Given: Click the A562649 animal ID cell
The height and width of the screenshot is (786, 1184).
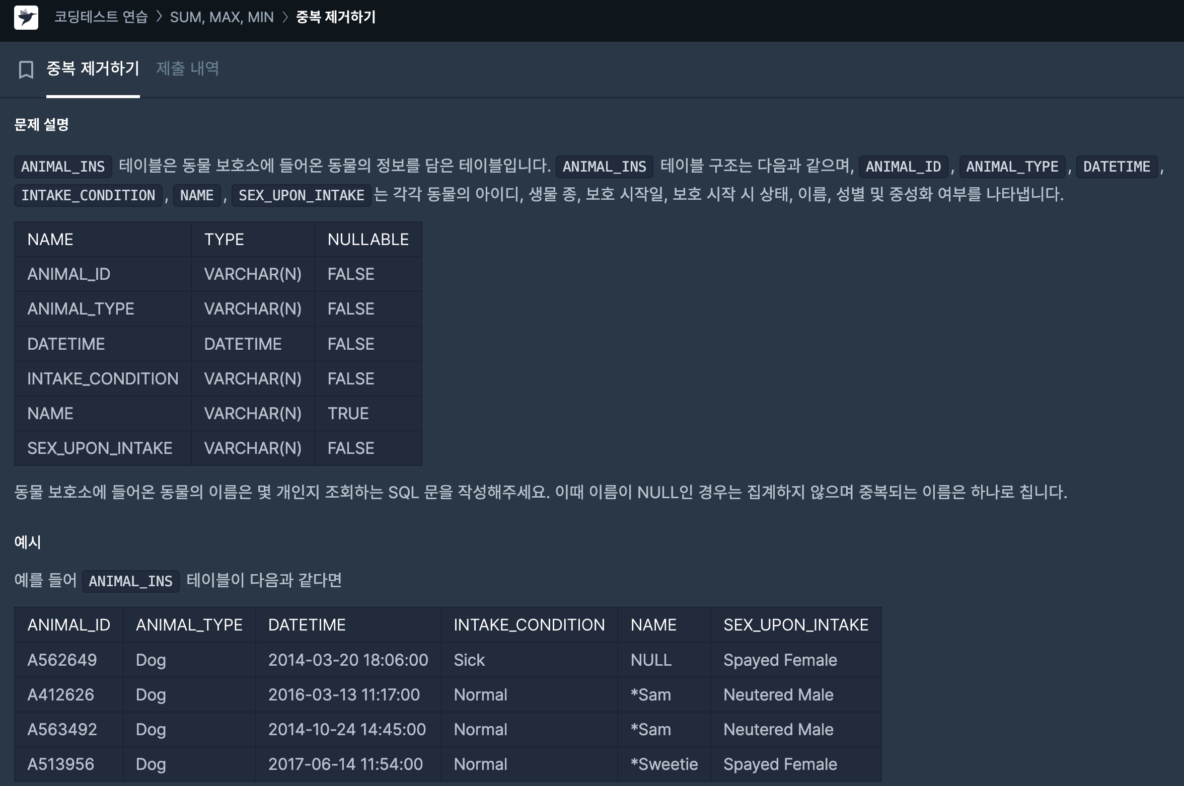Looking at the screenshot, I should [62, 660].
